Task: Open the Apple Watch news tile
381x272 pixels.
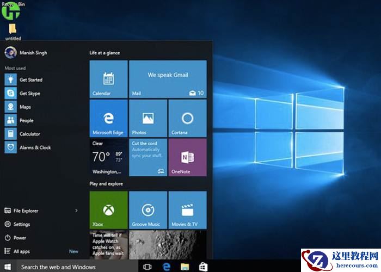Action: coord(108,245)
